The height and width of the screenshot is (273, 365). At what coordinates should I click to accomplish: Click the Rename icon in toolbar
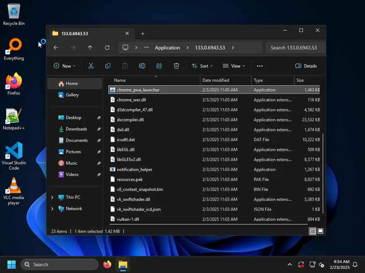(x=142, y=66)
